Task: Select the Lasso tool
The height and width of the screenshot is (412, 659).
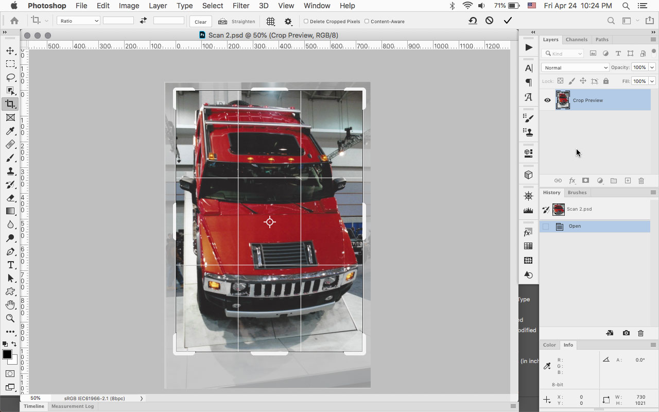Action: (x=10, y=77)
